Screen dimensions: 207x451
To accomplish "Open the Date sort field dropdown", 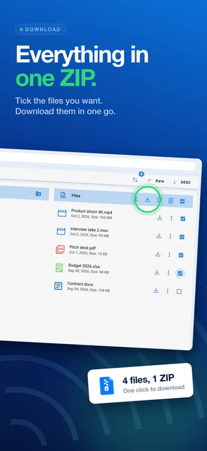I will click(160, 181).
